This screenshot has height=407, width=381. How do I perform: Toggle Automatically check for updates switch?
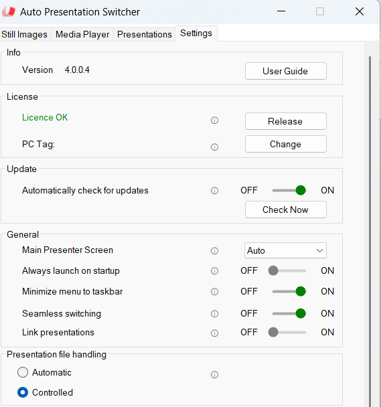289,190
